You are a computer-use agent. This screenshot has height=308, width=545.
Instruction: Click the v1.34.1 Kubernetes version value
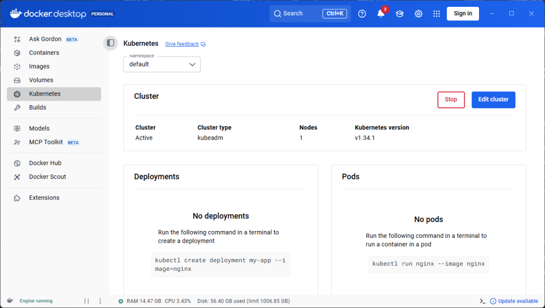[365, 138]
